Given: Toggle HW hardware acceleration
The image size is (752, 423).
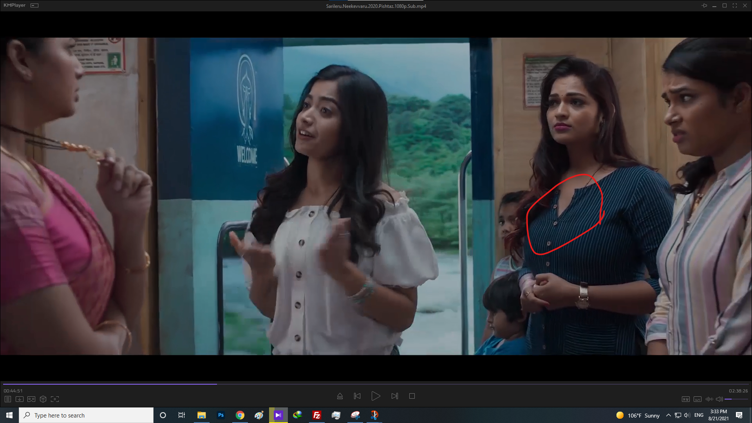Looking at the screenshot, I should point(685,399).
